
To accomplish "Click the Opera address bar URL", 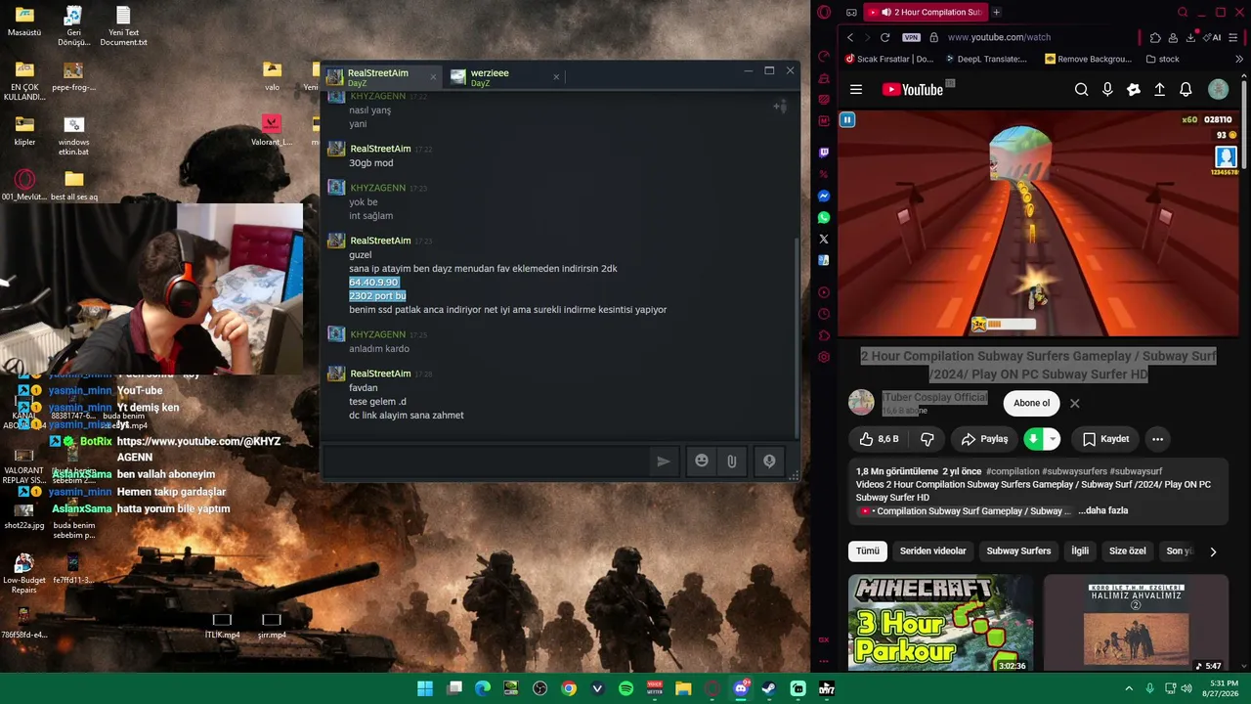I will 999,37.
